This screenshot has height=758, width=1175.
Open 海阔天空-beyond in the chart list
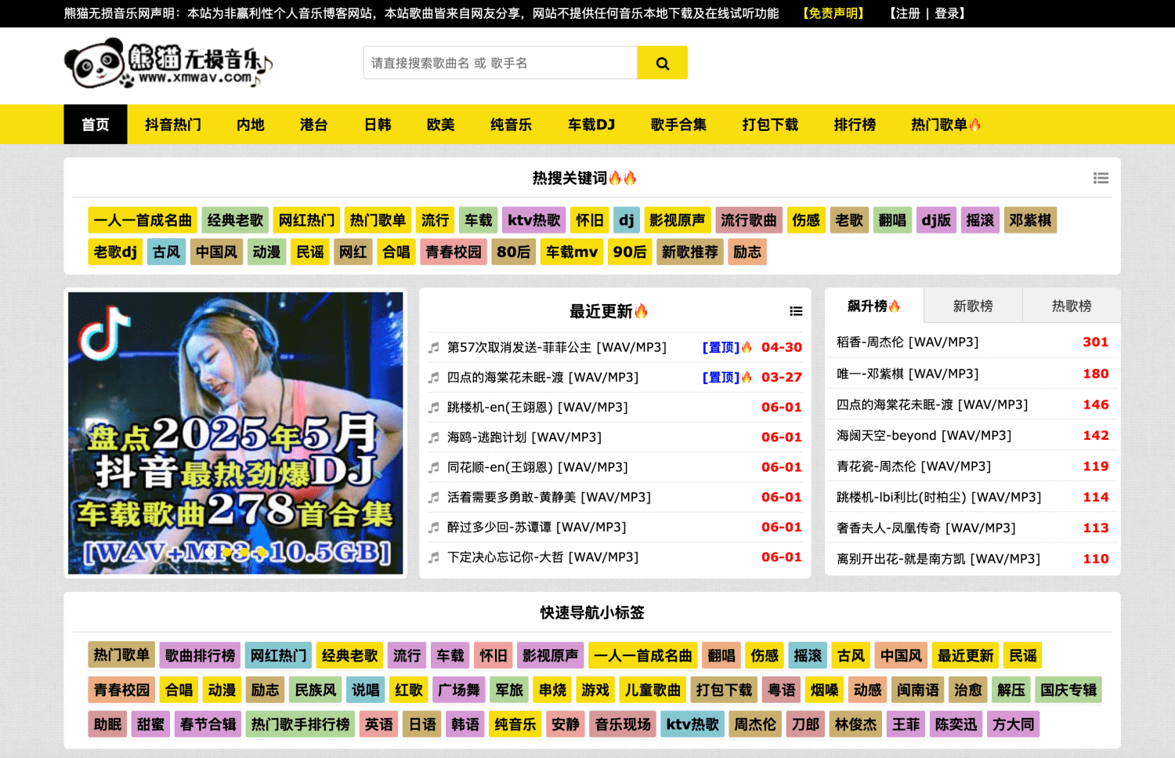click(x=924, y=435)
